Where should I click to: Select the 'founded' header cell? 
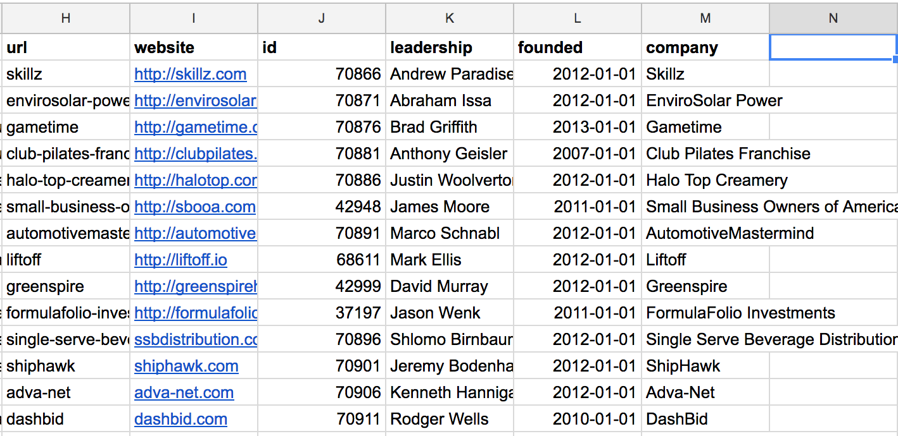pos(578,47)
